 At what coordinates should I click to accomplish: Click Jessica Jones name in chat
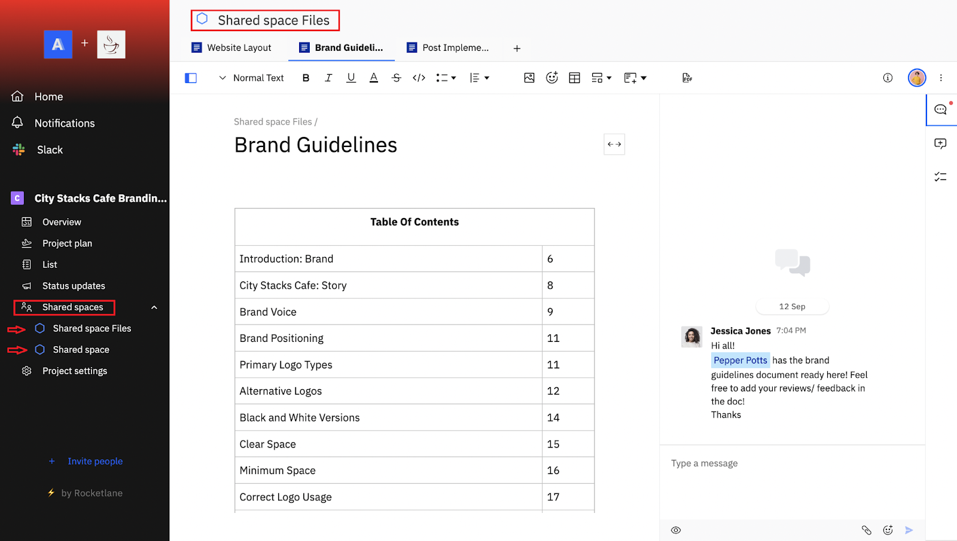740,331
